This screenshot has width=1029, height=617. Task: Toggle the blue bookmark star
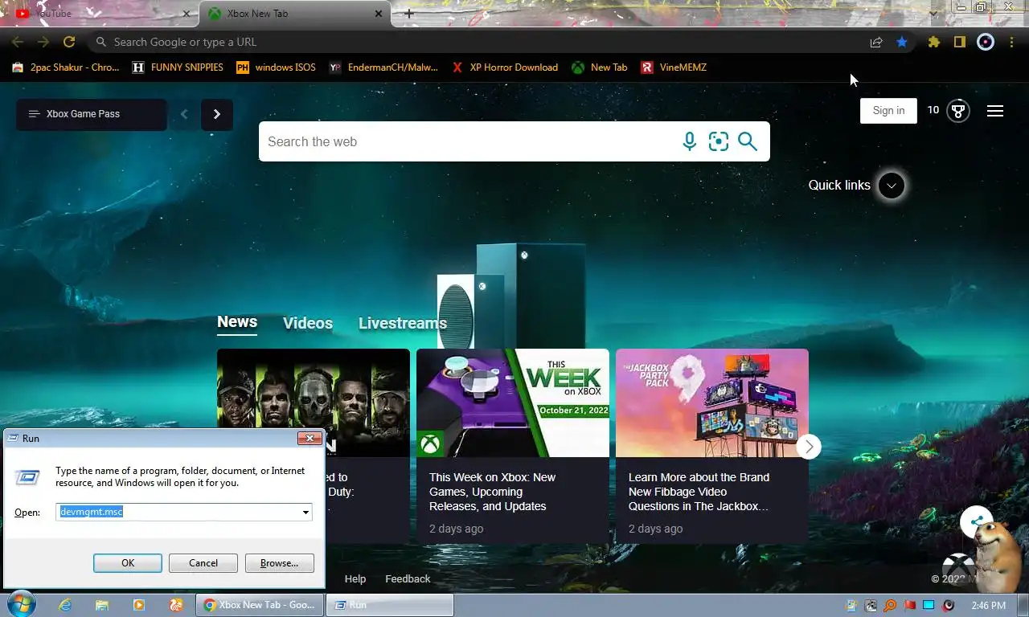click(x=902, y=42)
